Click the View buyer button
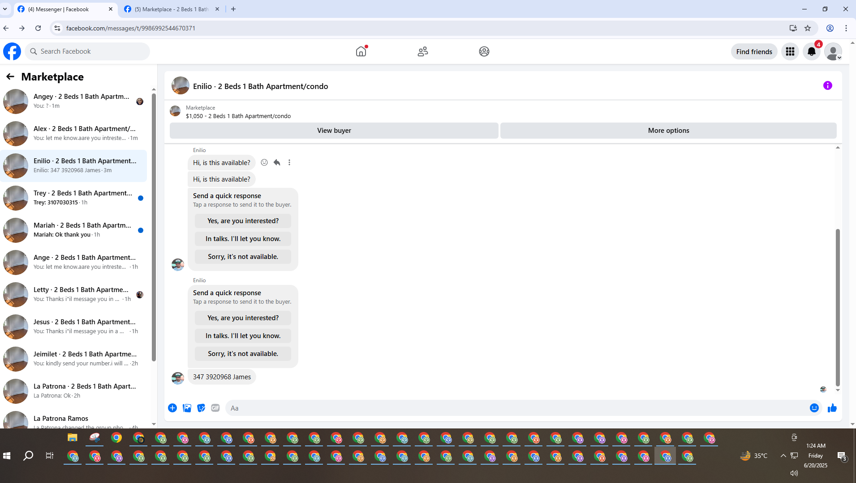Image resolution: width=856 pixels, height=483 pixels. pyautogui.click(x=334, y=131)
